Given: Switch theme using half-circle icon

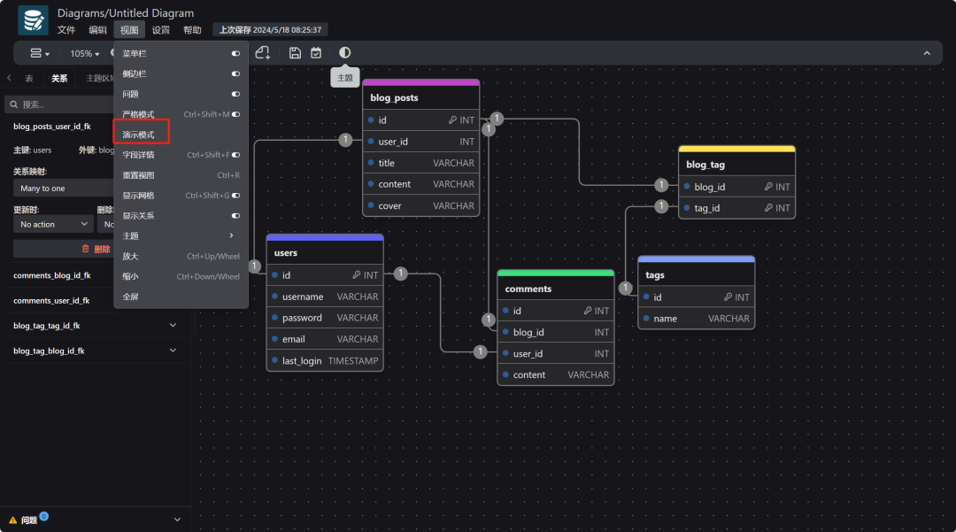Looking at the screenshot, I should point(344,53).
